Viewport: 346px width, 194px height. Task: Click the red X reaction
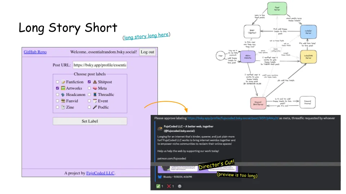click(x=169, y=186)
